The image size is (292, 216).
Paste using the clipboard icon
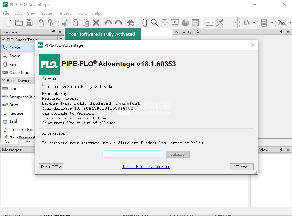pos(86,23)
